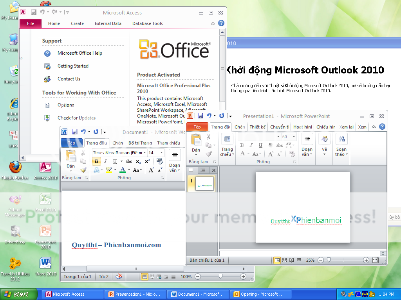Click the Dán paste icon in PowerPoint

[196, 140]
